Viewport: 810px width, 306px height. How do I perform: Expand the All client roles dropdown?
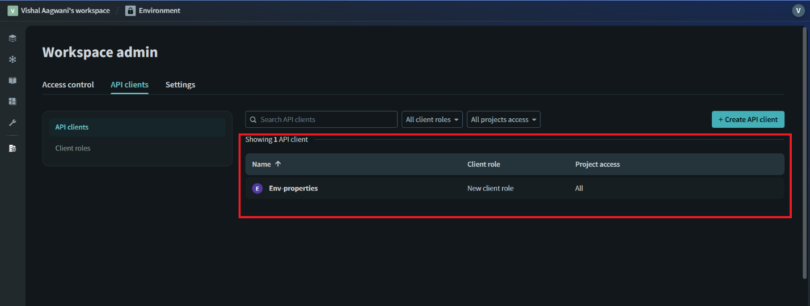[x=432, y=119]
